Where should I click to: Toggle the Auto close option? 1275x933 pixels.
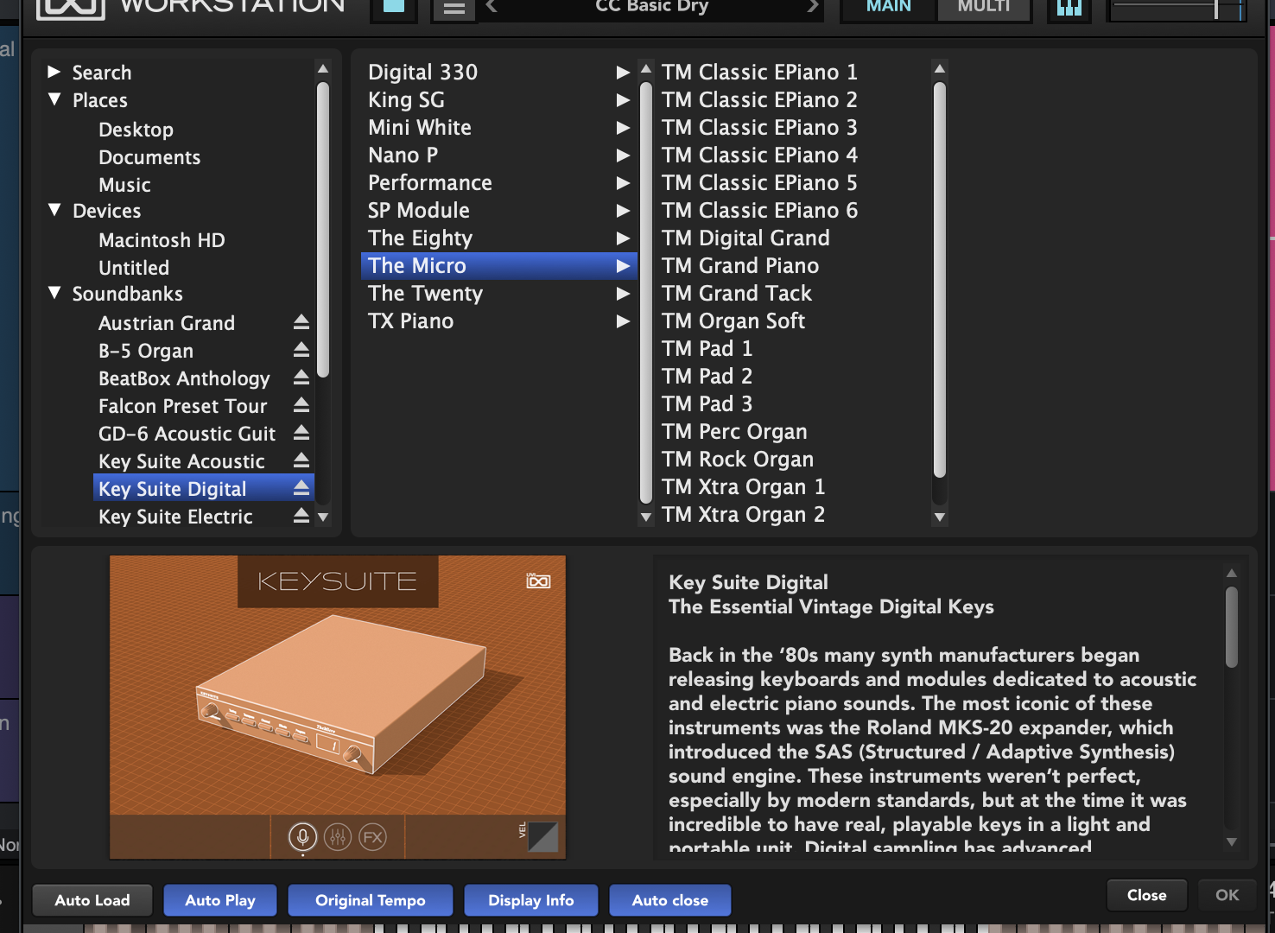coord(670,900)
